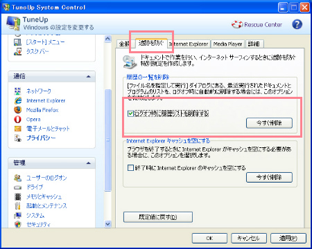Click the タスクバー icon in the sidebar
The height and width of the screenshot is (249, 312).
(x=18, y=51)
